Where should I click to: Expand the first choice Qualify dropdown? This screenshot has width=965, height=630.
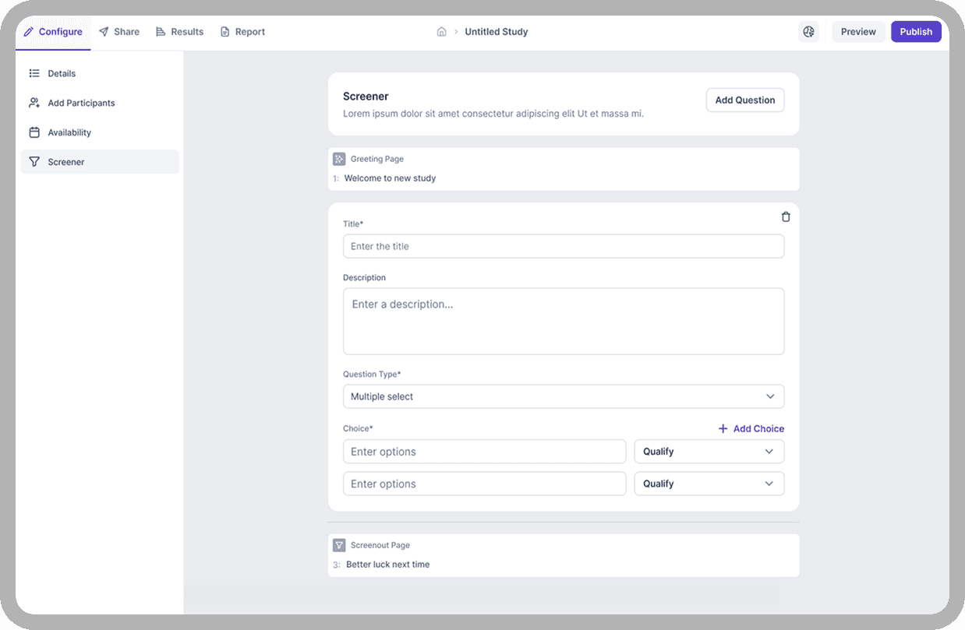point(709,452)
